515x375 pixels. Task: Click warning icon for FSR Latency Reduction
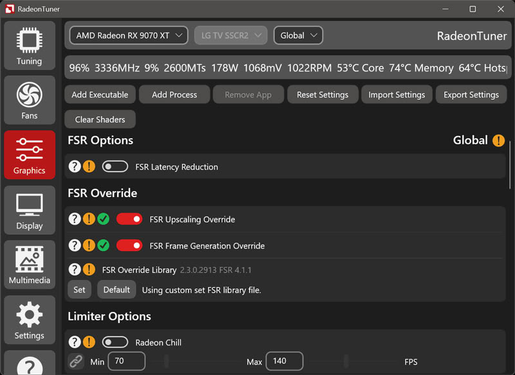(89, 166)
